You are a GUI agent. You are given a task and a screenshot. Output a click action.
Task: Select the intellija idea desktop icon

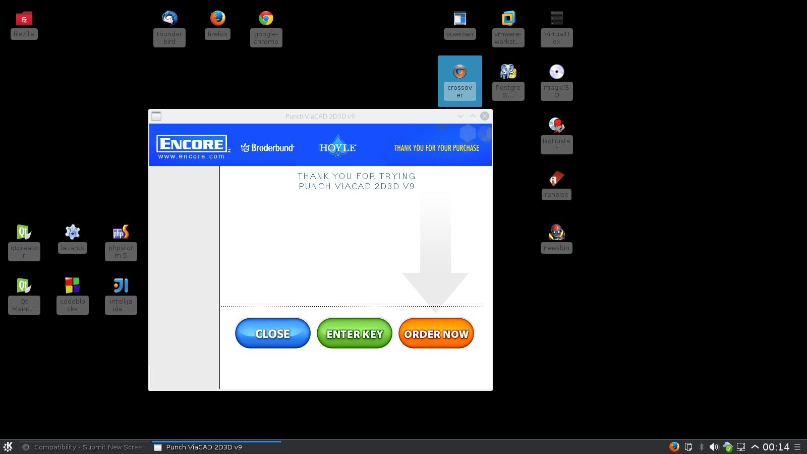point(121,296)
